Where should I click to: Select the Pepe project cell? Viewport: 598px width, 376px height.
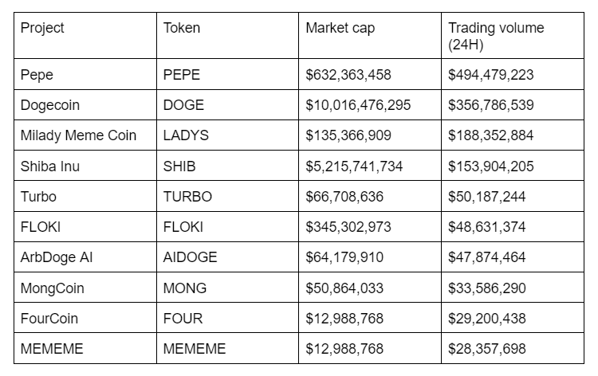(x=85, y=74)
